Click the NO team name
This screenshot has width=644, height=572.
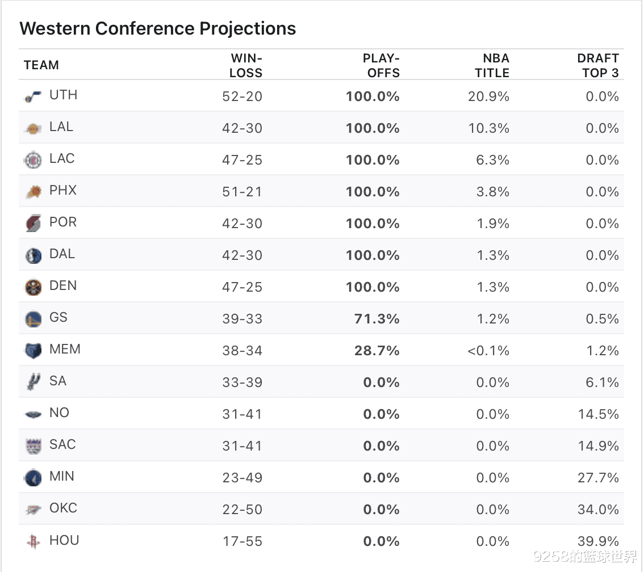(59, 413)
